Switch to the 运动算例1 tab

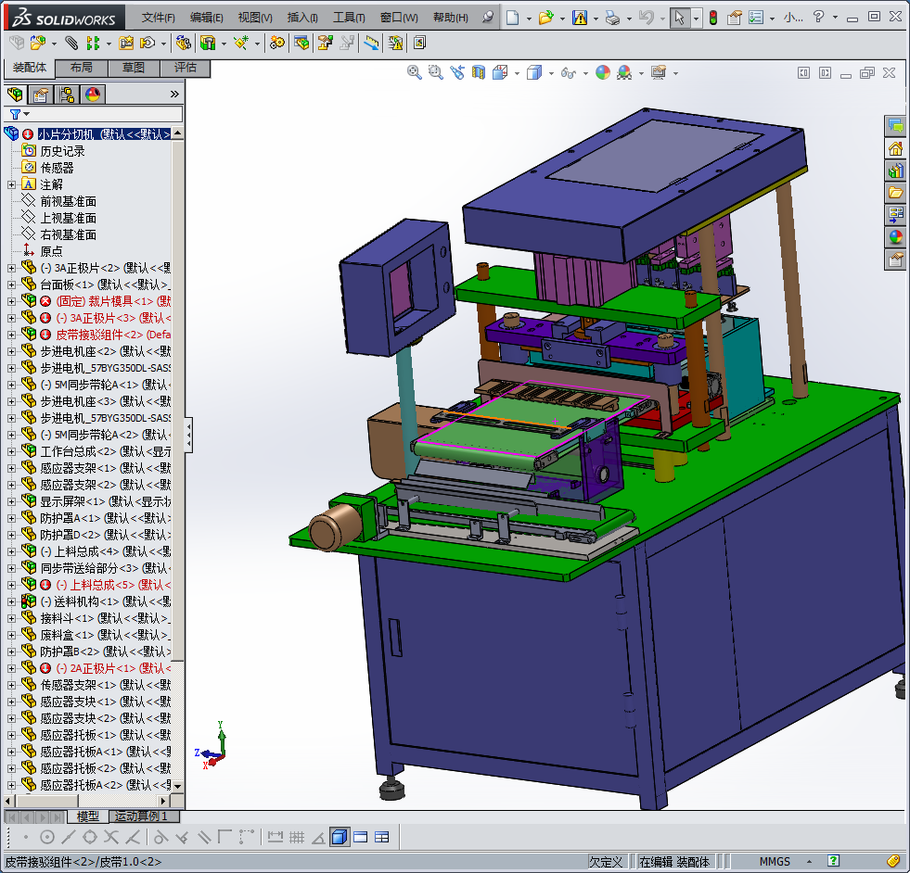[141, 816]
